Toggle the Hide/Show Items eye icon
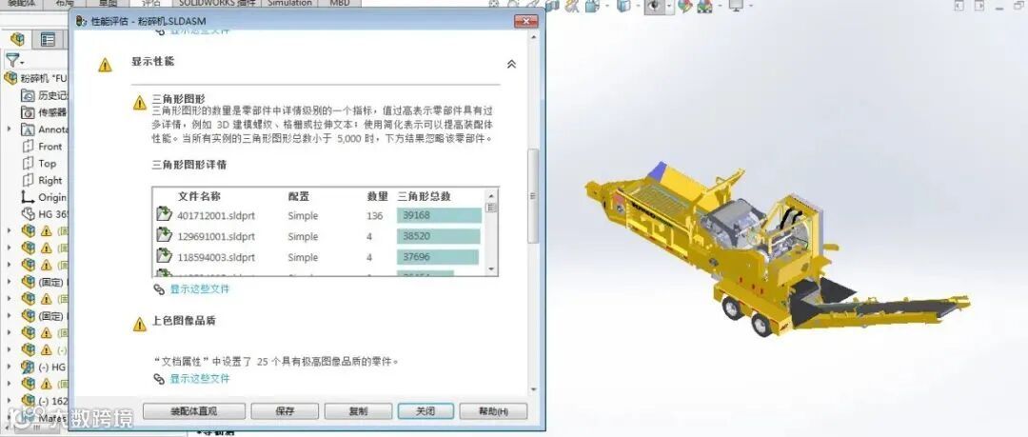The image size is (1028, 437). [654, 6]
